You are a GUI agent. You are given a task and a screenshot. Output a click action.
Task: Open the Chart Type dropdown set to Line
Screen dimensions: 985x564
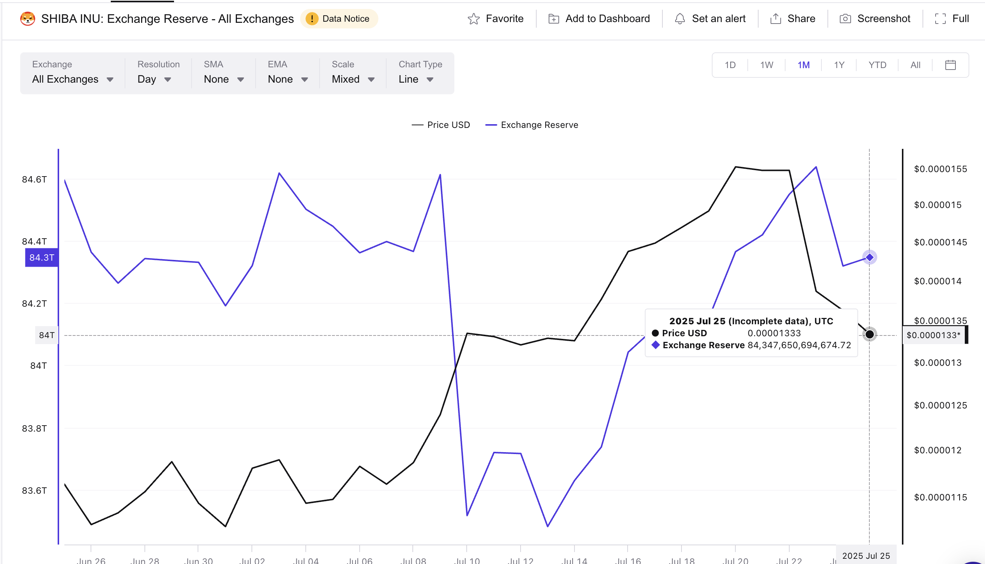point(416,79)
